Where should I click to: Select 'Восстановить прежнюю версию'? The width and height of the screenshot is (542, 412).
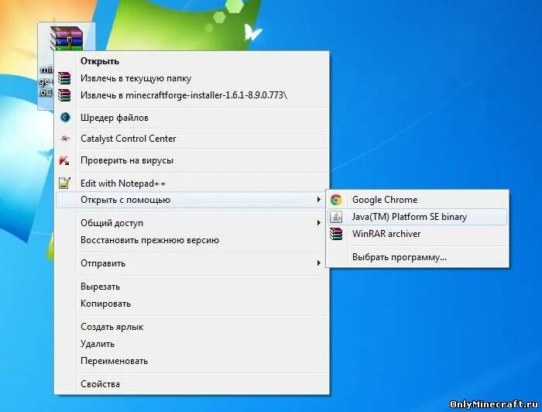click(192, 240)
